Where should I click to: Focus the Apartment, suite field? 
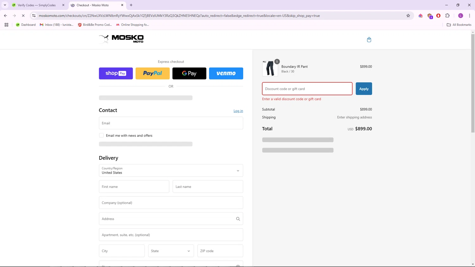point(171,235)
